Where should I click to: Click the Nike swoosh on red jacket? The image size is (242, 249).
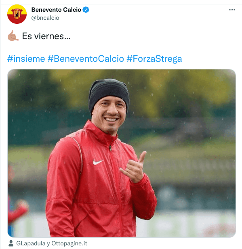pyautogui.click(x=98, y=162)
